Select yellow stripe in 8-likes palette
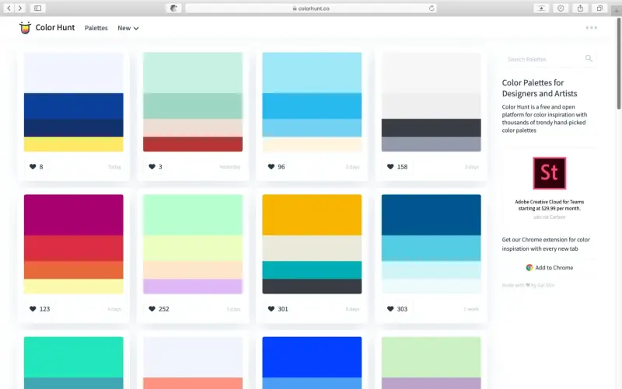 pos(73,144)
